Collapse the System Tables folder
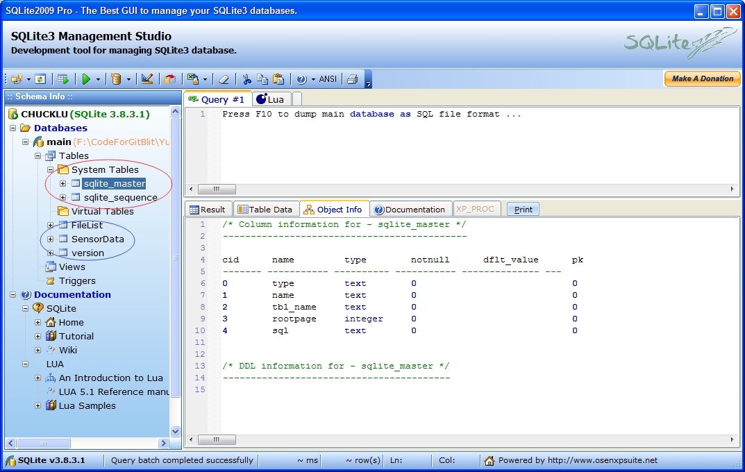Image resolution: width=745 pixels, height=472 pixels. tap(51, 169)
